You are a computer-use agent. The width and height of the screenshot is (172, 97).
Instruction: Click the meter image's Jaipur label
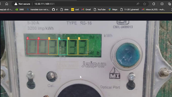click(94, 65)
